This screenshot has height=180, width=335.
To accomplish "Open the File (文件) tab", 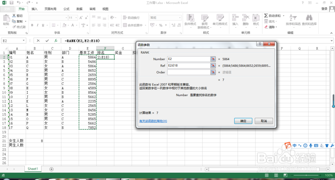I will pos(7,9).
